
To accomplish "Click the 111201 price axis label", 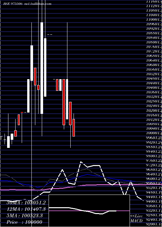I will 154,6.
